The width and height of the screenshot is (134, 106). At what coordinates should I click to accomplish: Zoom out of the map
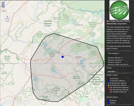(3, 6)
